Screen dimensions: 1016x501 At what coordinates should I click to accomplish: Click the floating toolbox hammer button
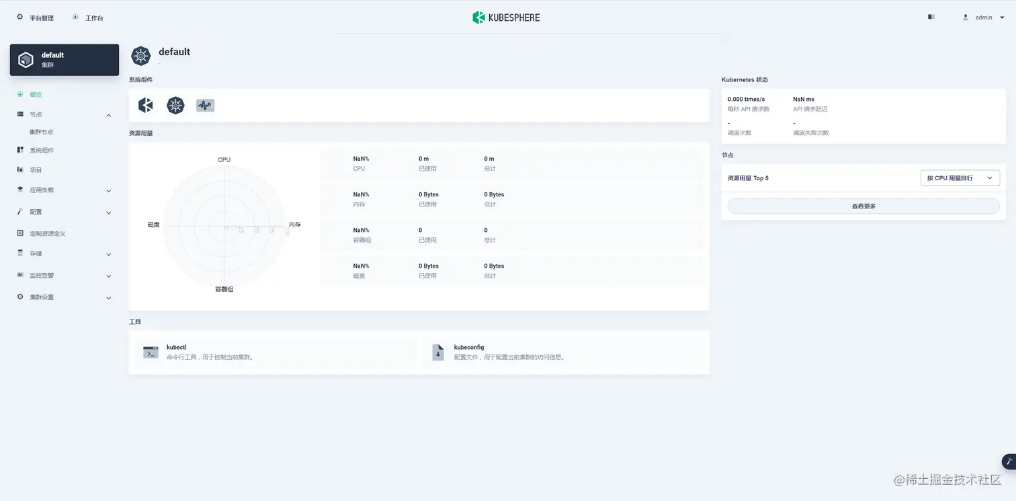[x=1009, y=461]
